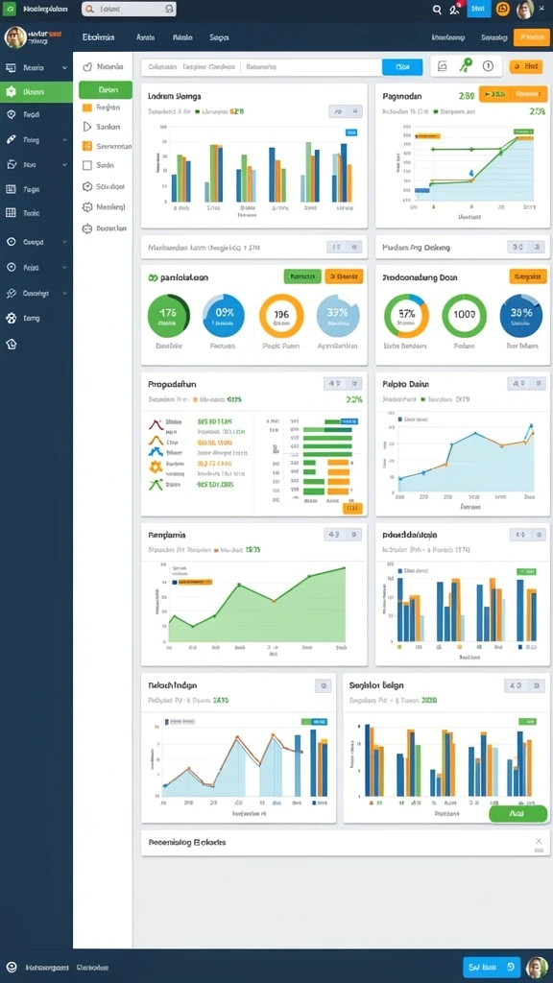Select the home icon at sidebar bottom
This screenshot has height=983, width=553.
(11, 345)
